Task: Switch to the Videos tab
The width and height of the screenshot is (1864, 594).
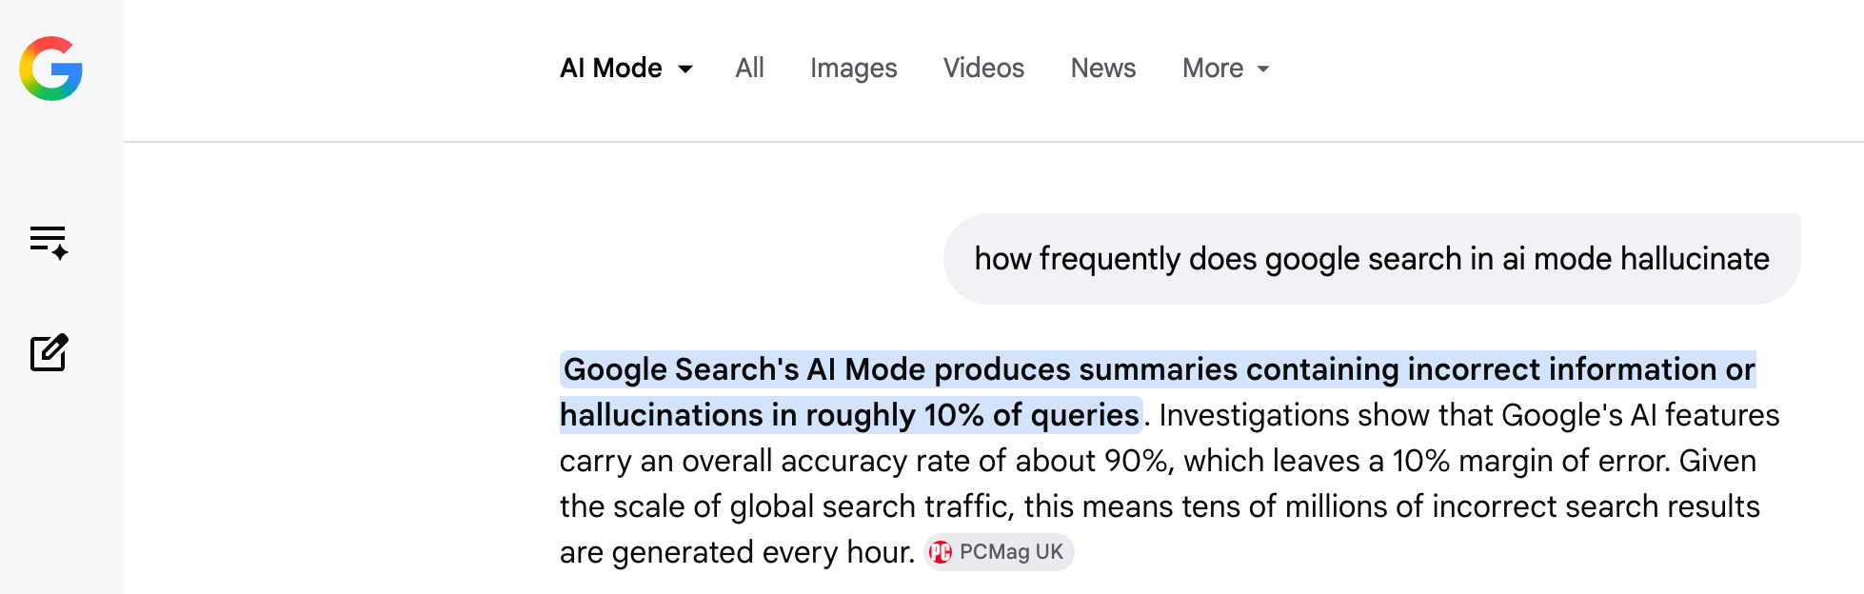Action: pyautogui.click(x=983, y=69)
